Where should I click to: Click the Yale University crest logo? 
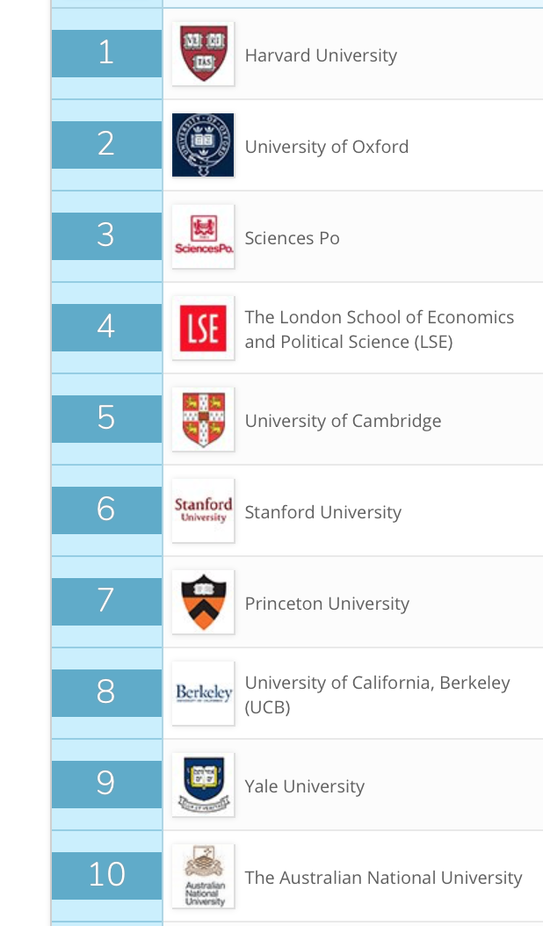pos(203,785)
